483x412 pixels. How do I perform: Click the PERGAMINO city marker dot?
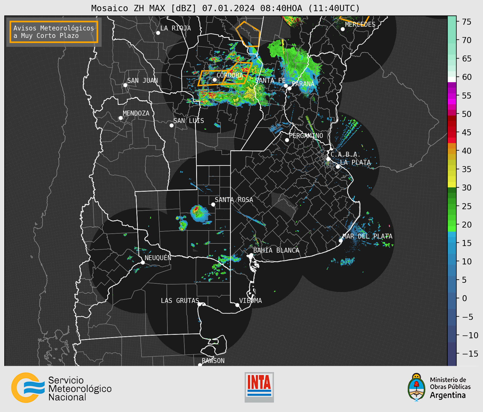(287, 140)
